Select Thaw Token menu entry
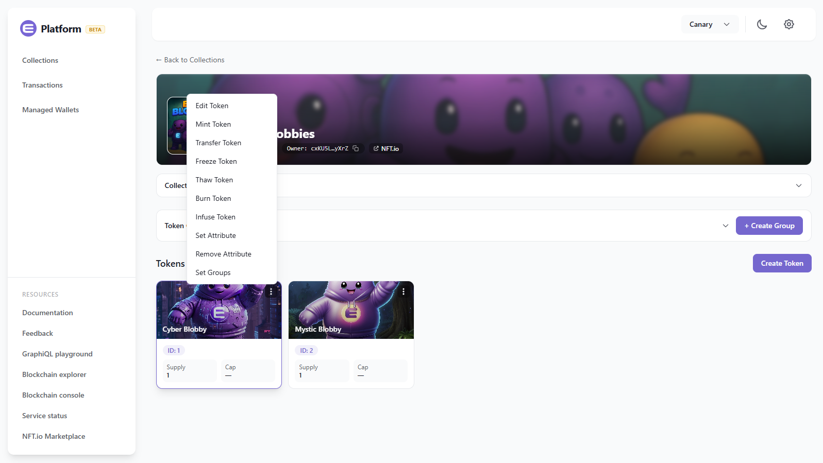The width and height of the screenshot is (823, 463). (x=231, y=180)
